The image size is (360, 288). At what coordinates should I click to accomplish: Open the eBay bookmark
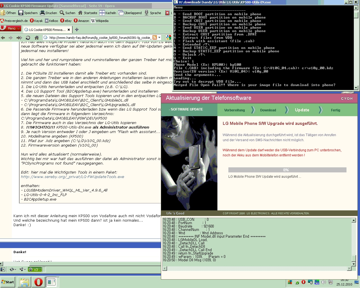[x=66, y=21]
